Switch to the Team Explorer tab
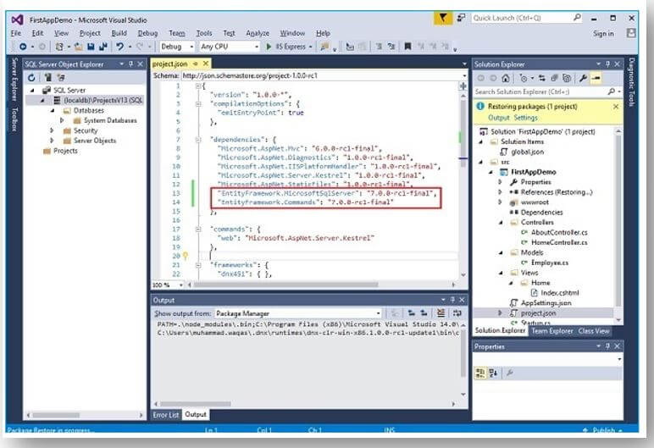This screenshot has height=448, width=654. [551, 331]
